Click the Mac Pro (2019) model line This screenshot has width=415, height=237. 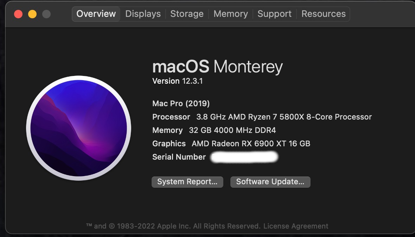pyautogui.click(x=181, y=103)
